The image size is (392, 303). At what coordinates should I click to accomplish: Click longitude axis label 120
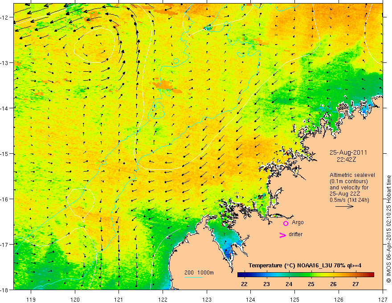75,299
